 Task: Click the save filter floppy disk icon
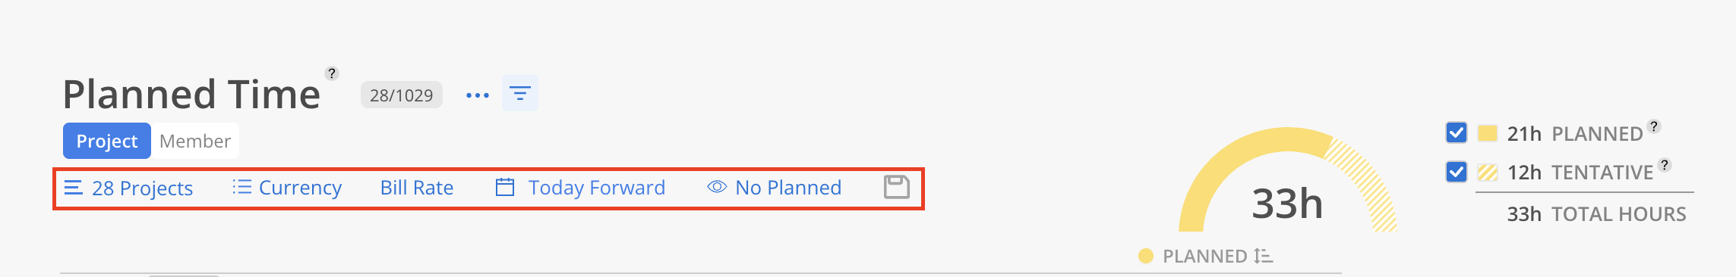tap(897, 187)
